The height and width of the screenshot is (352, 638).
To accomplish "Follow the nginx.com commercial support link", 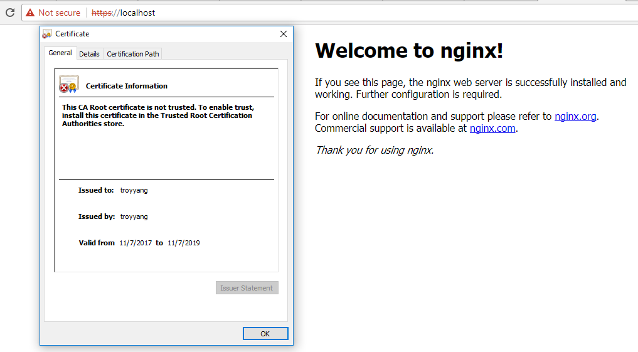I will 492,128.
